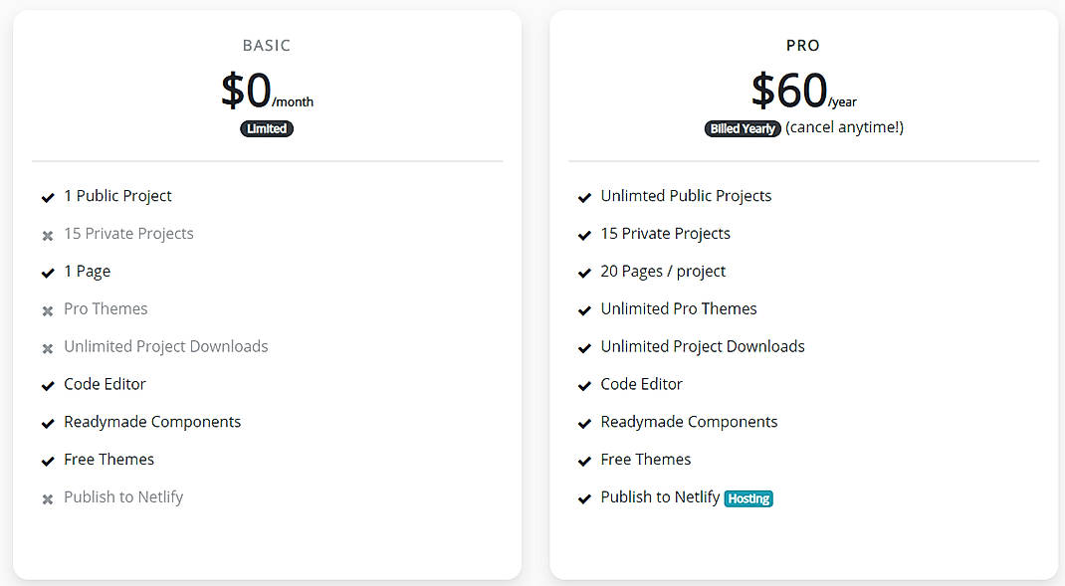The width and height of the screenshot is (1065, 586).
Task: Toggle the Billed Yearly badge
Action: point(743,128)
